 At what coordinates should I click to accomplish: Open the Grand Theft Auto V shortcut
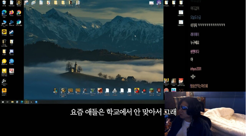coord(93,92)
